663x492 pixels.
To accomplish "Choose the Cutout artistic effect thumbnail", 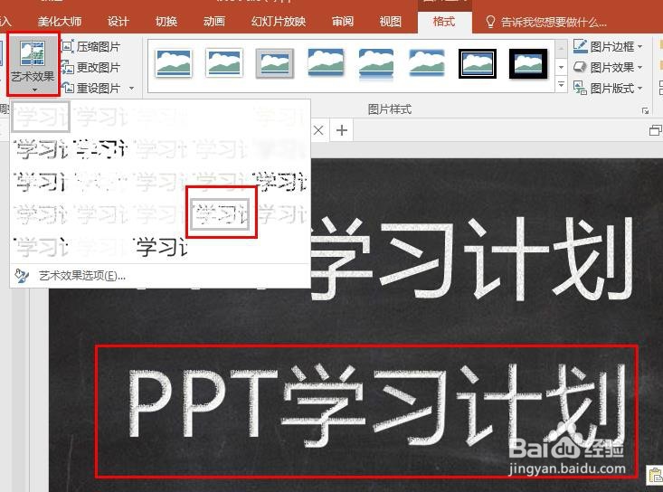I will (x=41, y=247).
